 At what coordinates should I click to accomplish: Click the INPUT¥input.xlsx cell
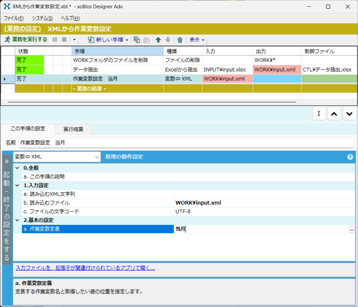[x=227, y=70]
